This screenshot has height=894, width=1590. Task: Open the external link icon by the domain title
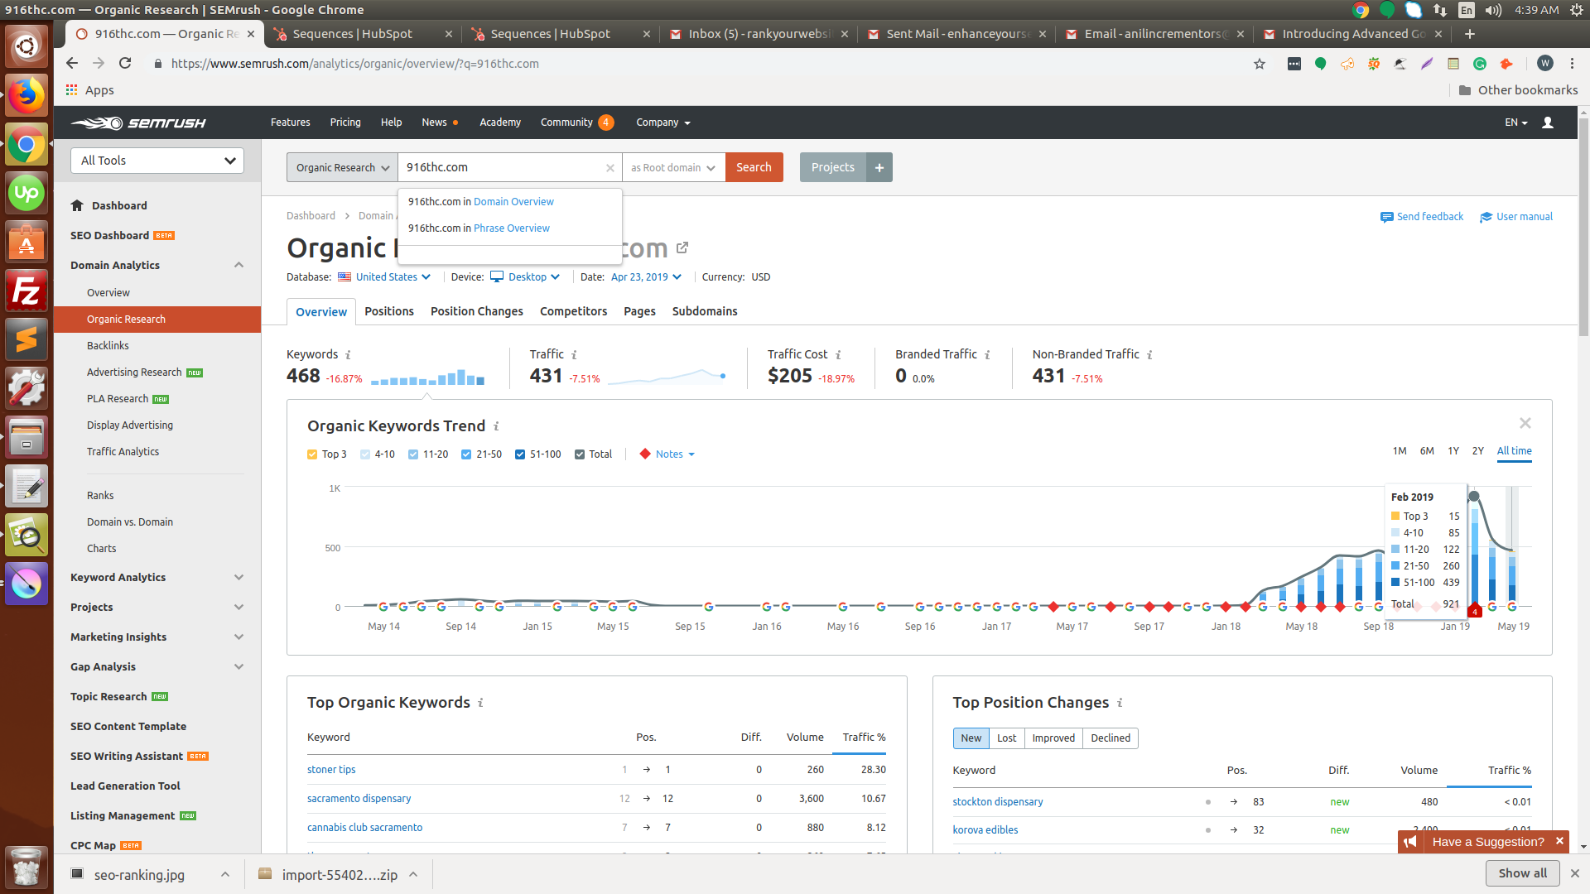tap(682, 248)
